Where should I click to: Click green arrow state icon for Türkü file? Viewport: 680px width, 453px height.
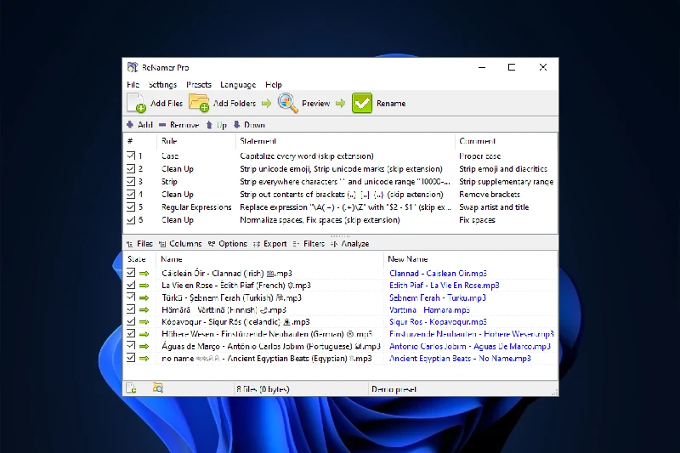tap(144, 297)
